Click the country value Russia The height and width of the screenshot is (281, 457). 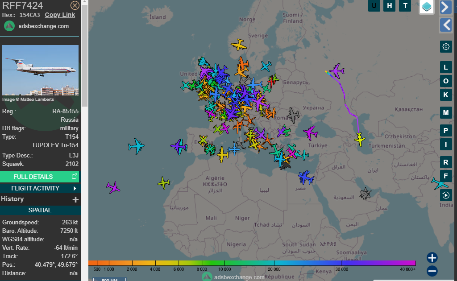[x=69, y=120]
